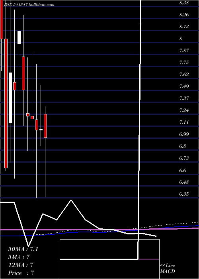Click the 6.99 price axis label

(184, 134)
